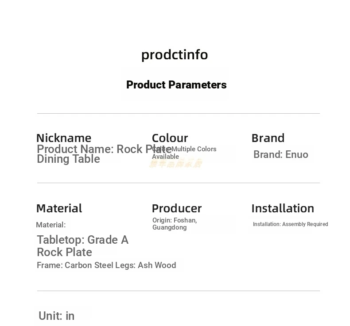Click the divider line above Unit: in
Image resolution: width=350 pixels, height=326 pixels.
tap(179, 291)
